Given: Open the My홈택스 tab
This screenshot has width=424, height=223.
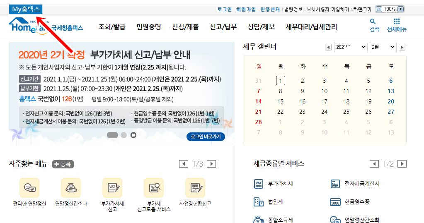Looking at the screenshot, I should point(26,9).
